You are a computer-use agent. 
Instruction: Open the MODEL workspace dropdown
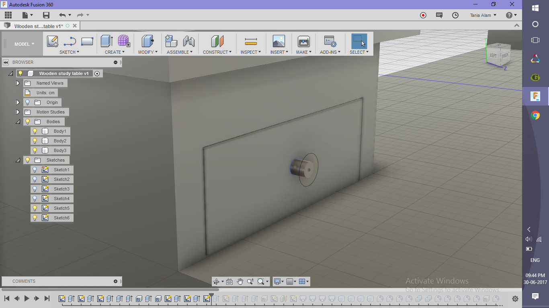(24, 44)
